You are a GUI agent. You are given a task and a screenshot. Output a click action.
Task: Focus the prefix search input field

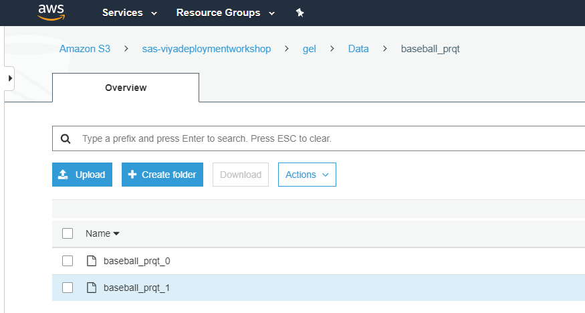pos(321,139)
